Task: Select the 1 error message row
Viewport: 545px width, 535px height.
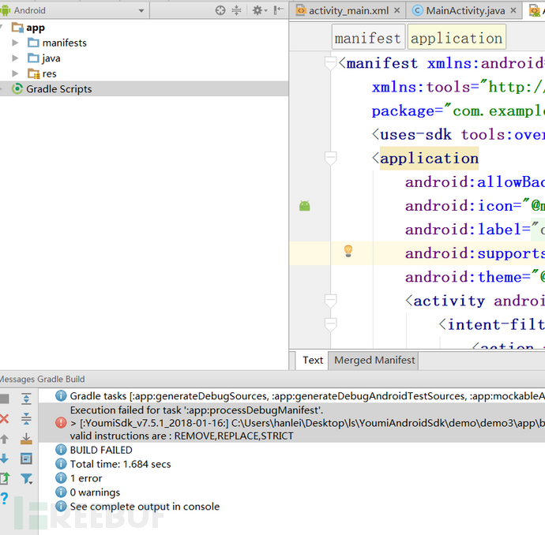Action: (291, 478)
